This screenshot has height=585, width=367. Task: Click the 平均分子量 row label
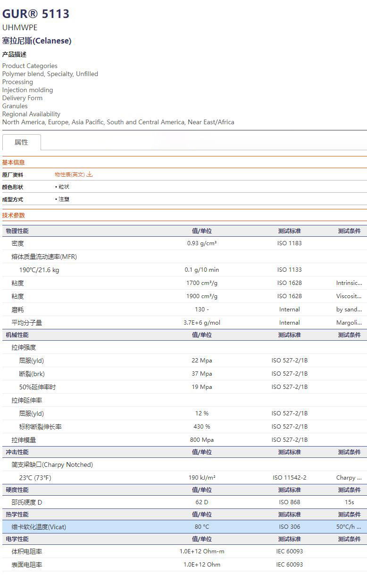click(x=27, y=323)
